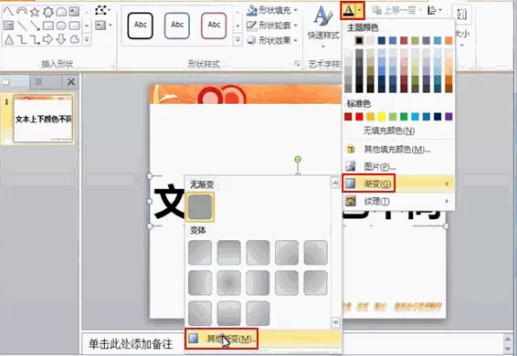
Task: Choose the Elbow connector shape
Action: 22,40
